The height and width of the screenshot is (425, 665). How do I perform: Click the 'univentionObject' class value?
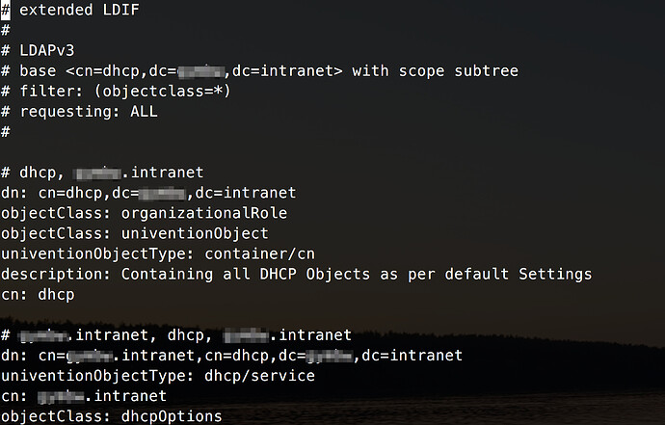195,233
